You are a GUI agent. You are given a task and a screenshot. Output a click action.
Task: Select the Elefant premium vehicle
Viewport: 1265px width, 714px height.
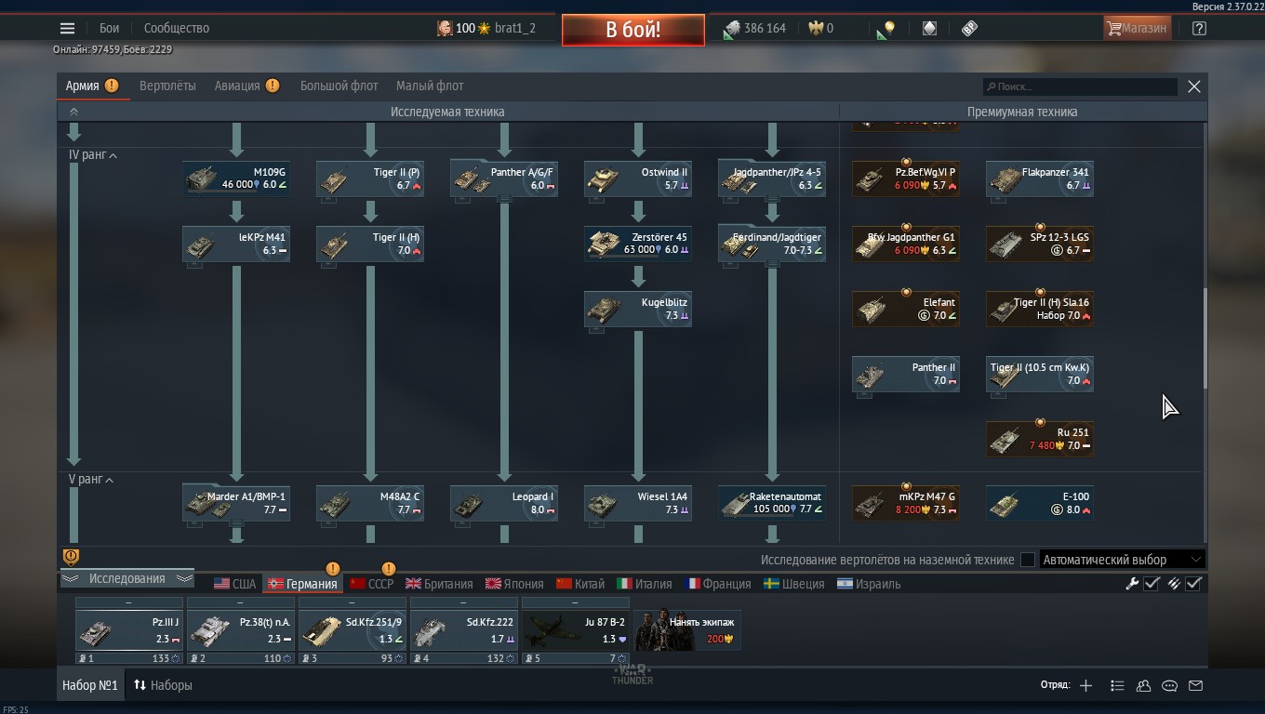(x=906, y=309)
